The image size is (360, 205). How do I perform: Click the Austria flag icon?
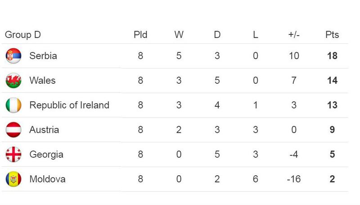tap(13, 130)
